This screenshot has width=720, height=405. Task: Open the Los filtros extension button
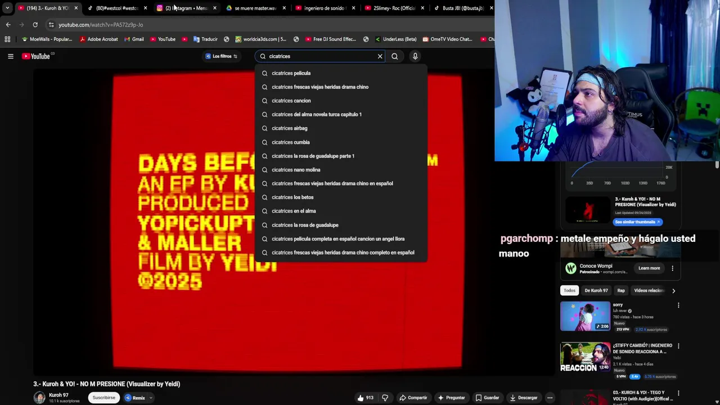221,56
